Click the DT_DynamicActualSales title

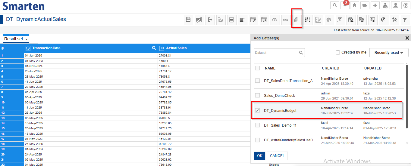[36, 19]
